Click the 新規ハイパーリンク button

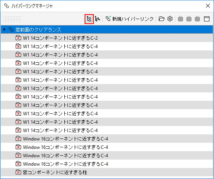(x=129, y=19)
